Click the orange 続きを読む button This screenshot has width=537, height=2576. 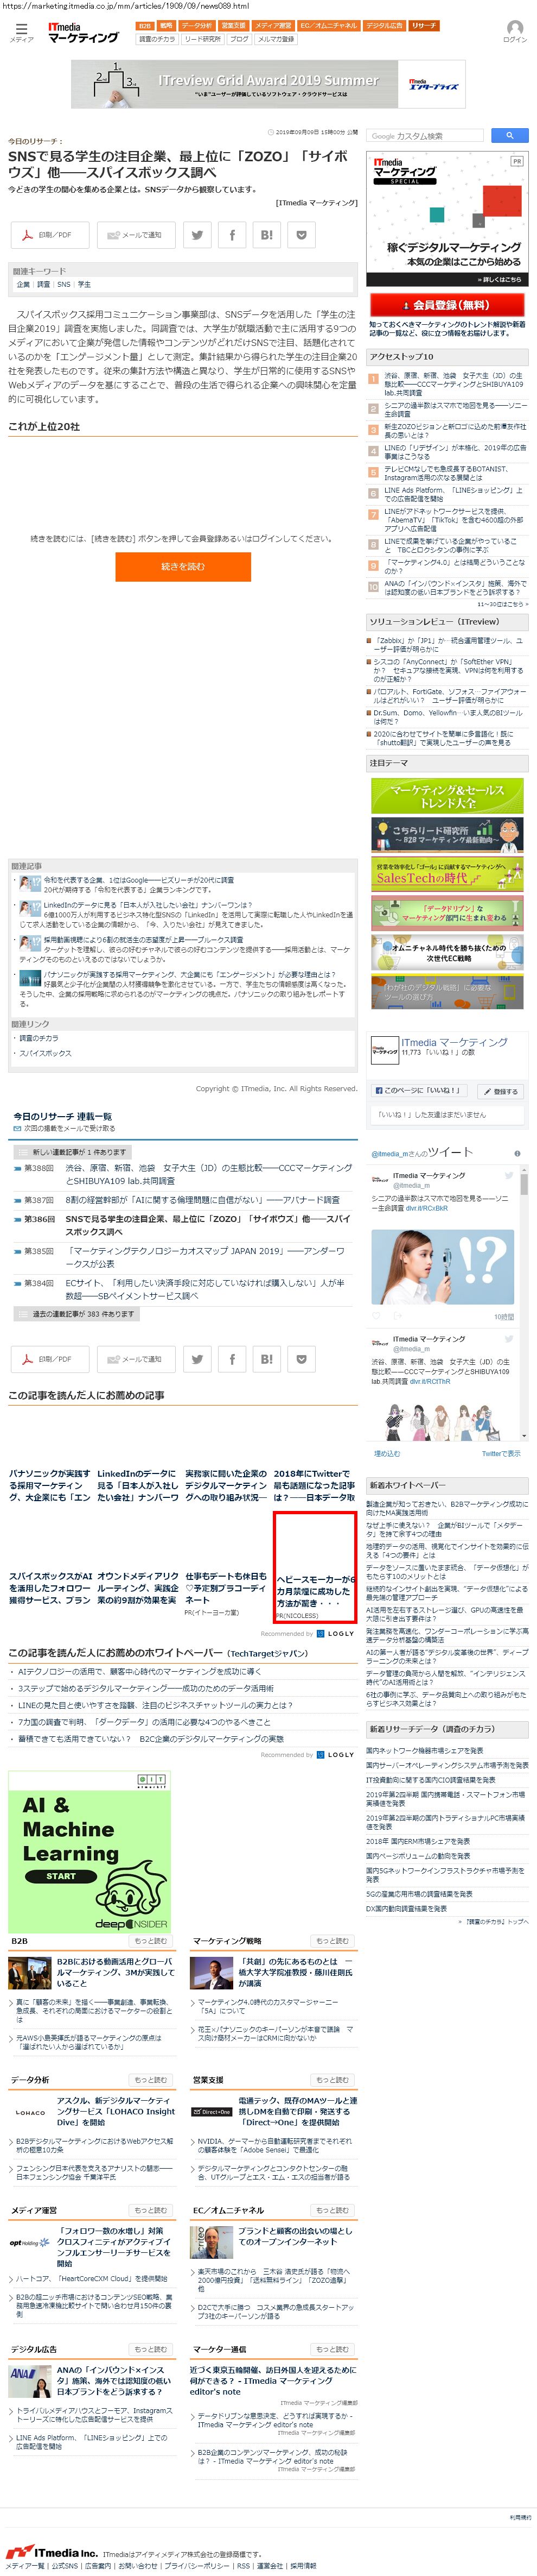coord(183,566)
